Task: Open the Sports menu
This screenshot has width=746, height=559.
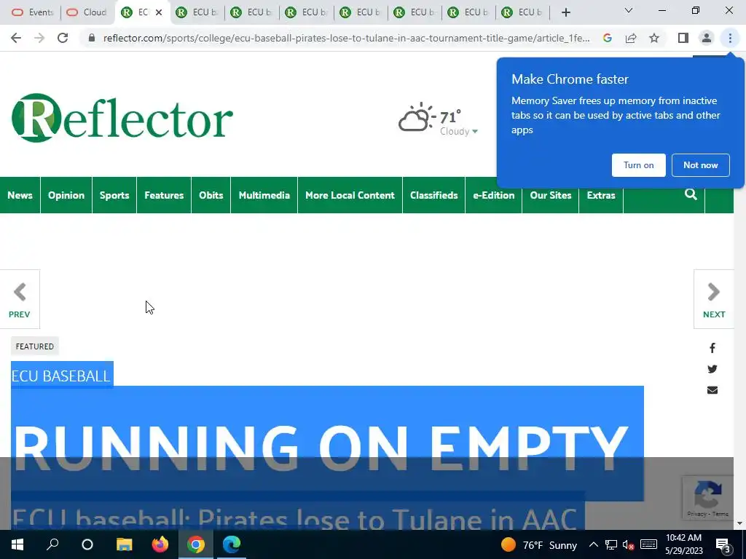Action: point(114,195)
